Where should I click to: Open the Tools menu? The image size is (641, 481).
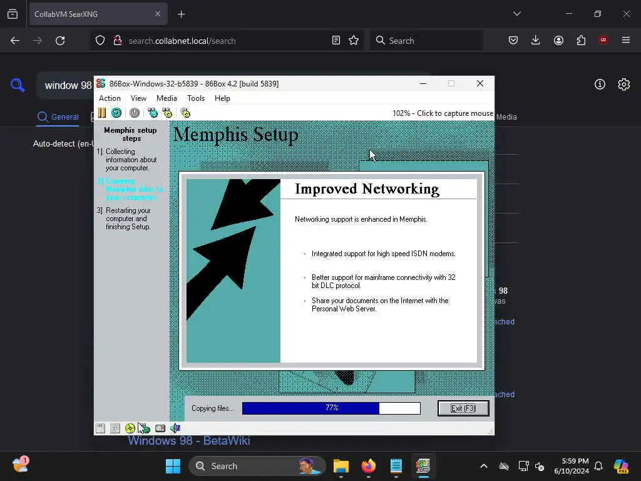coord(196,98)
